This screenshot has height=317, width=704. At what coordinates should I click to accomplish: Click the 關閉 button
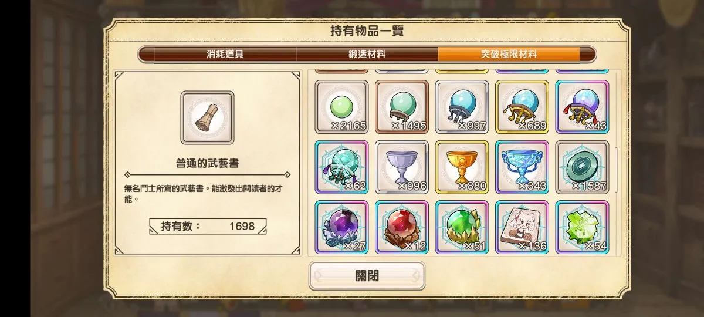367,276
